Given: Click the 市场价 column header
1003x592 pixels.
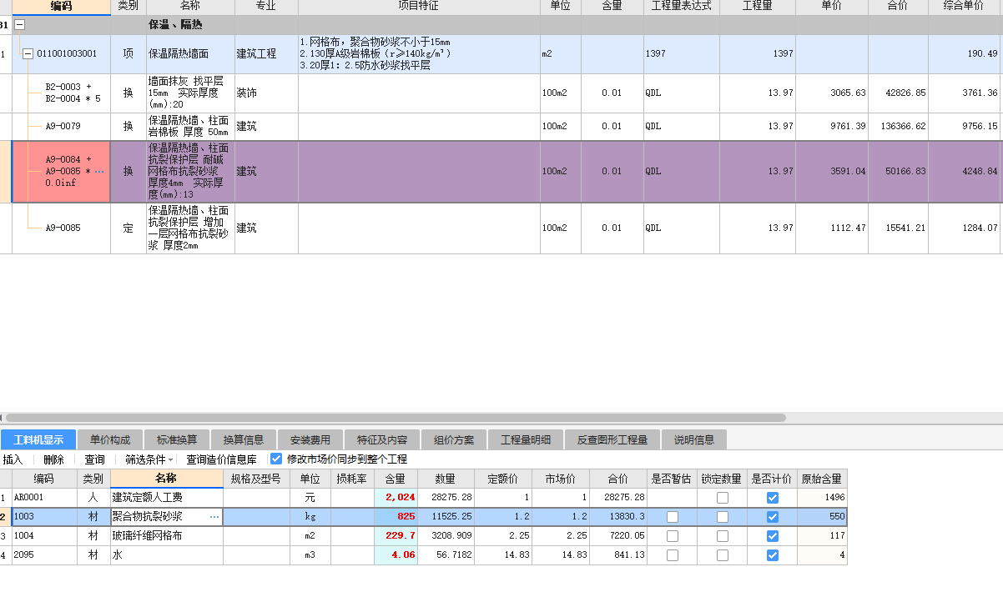Looking at the screenshot, I should pos(561,479).
